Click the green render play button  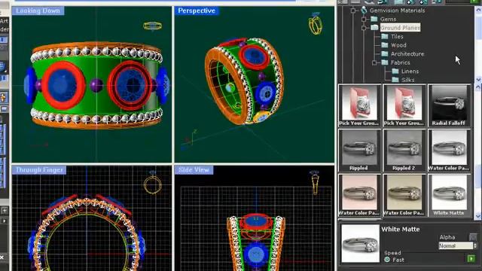point(471,259)
